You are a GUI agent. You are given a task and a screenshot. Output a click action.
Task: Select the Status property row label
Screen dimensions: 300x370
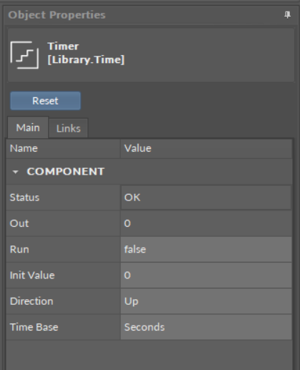24,198
